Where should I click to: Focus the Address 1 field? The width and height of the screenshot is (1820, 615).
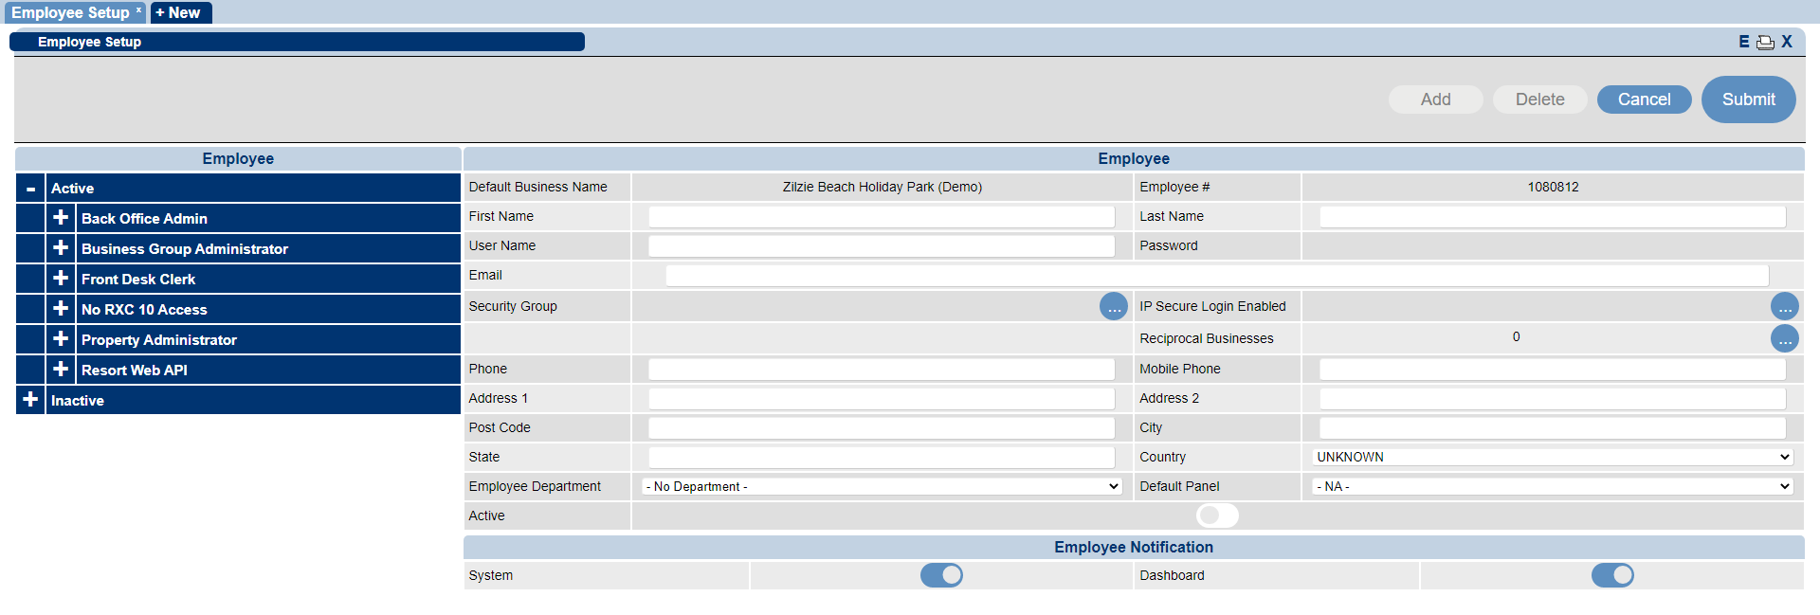point(882,399)
